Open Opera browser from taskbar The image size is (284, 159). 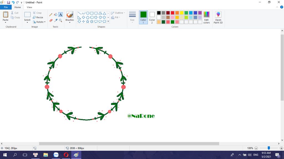click(66, 155)
